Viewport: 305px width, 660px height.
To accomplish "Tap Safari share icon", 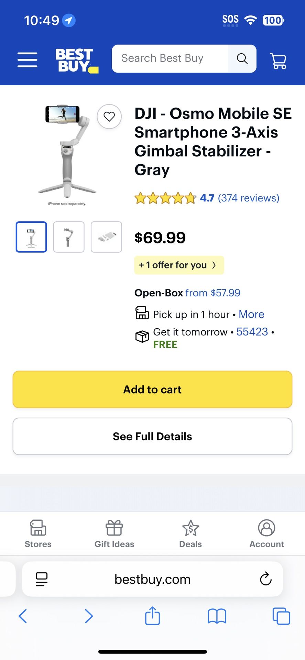I will pyautogui.click(x=152, y=616).
